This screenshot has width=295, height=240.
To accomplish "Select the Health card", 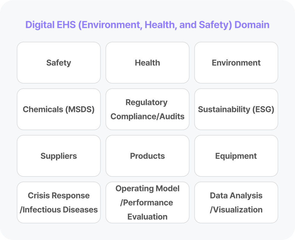I will tap(147, 63).
